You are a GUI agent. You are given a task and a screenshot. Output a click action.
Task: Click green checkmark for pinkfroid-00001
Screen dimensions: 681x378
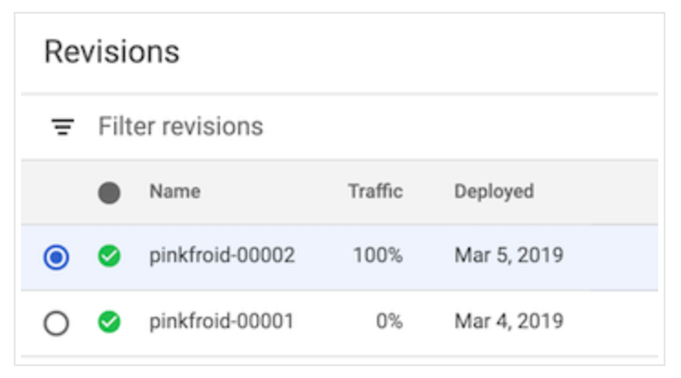(110, 322)
